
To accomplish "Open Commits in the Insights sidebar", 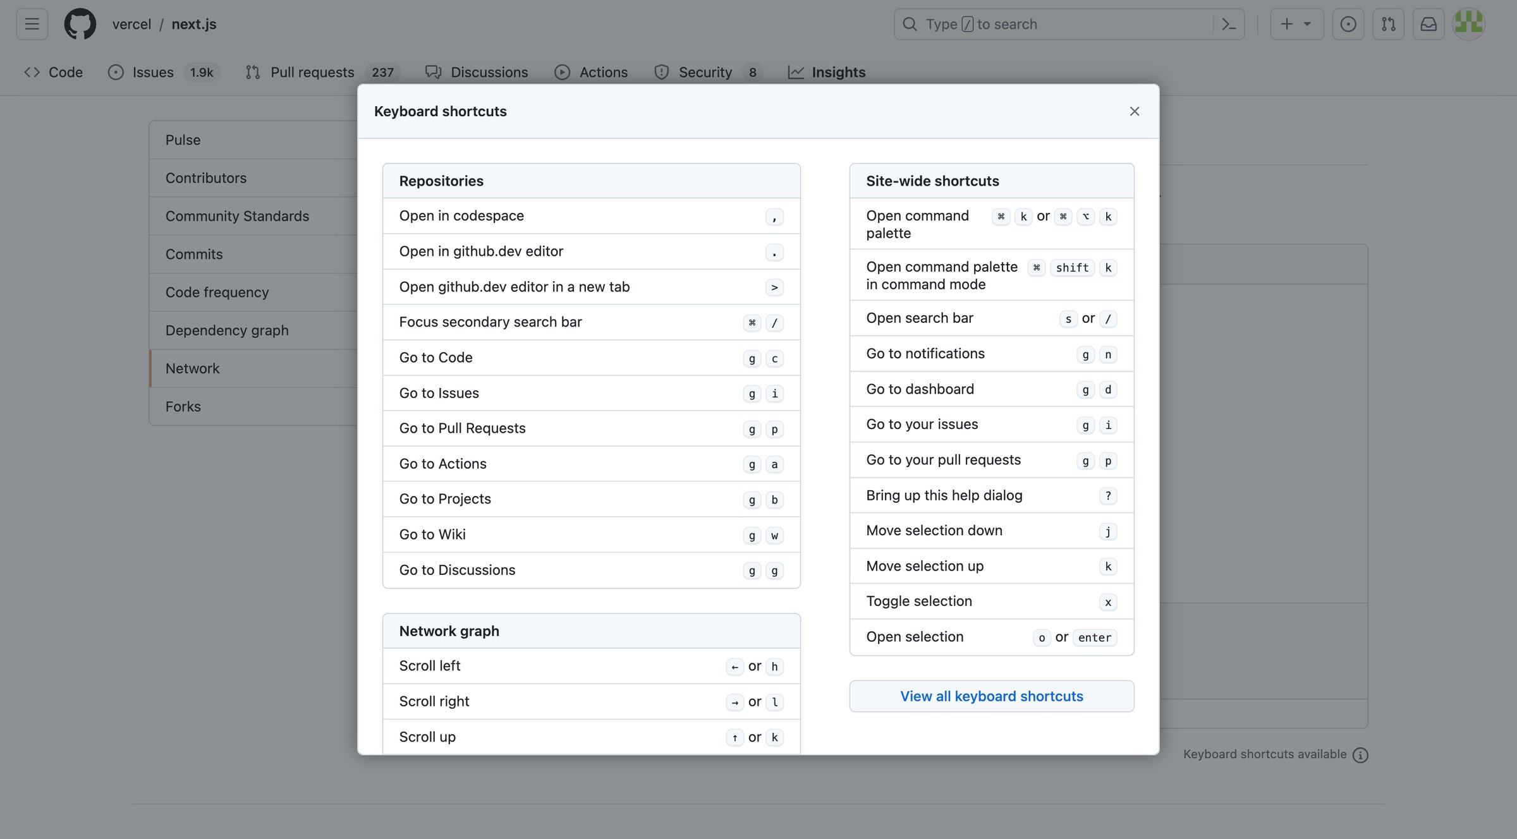I will [253, 254].
